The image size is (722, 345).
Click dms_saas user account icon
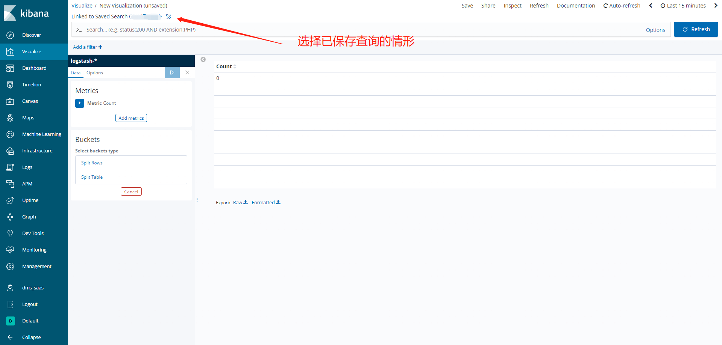(10, 288)
